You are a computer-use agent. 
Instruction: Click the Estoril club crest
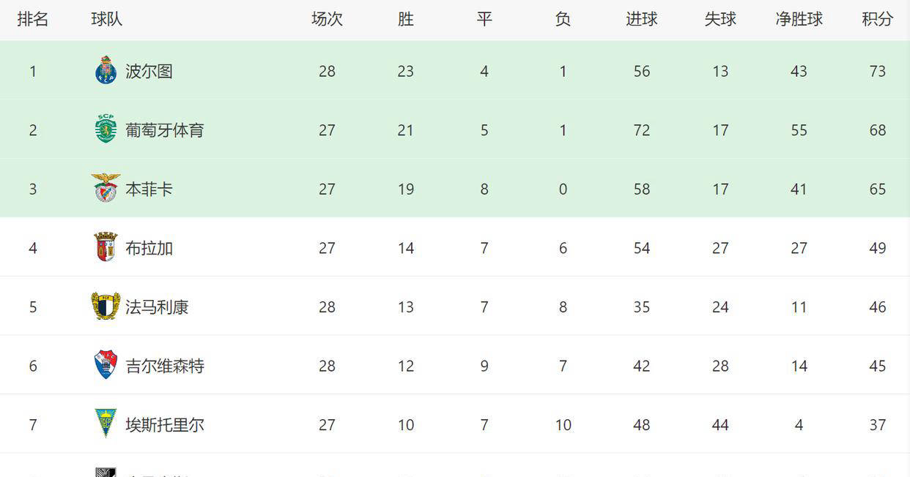[x=106, y=424]
